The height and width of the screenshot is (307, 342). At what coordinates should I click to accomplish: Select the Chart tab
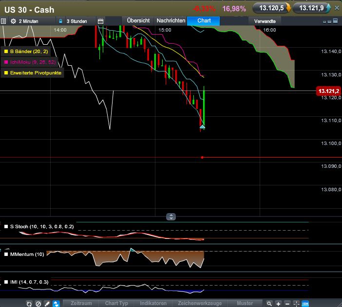(x=204, y=21)
